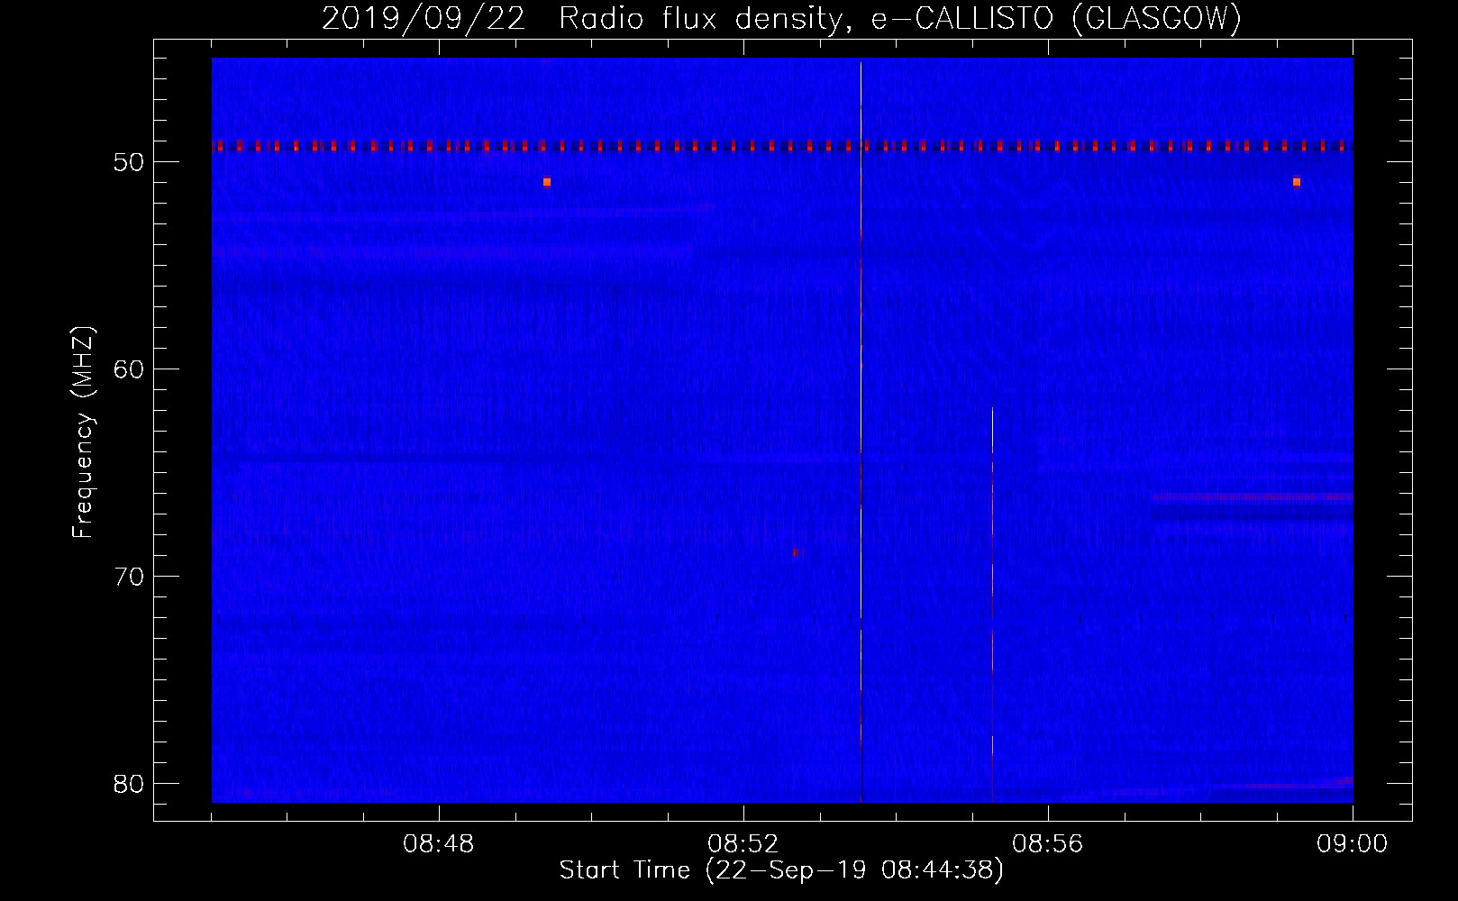The height and width of the screenshot is (901, 1458).
Task: Click the 50 frequency tick label
Action: click(x=129, y=162)
